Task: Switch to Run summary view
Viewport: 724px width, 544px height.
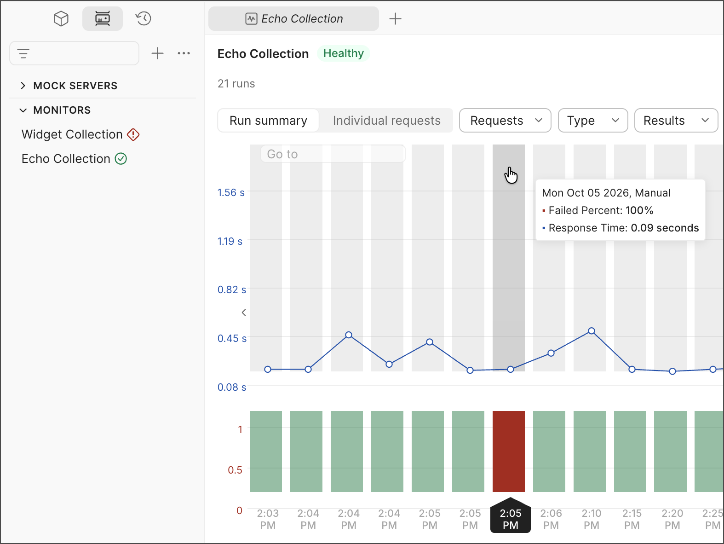Action: pyautogui.click(x=268, y=121)
